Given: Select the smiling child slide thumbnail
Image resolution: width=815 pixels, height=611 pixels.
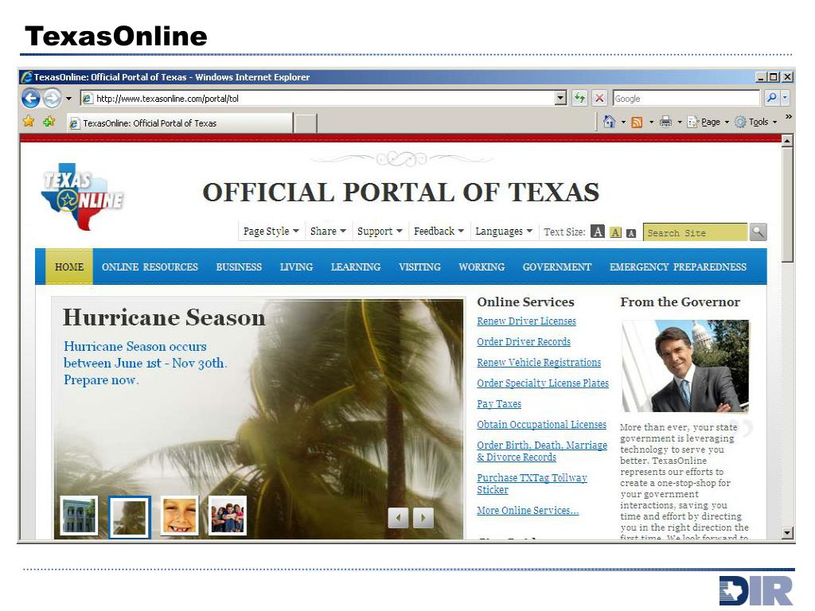Looking at the screenshot, I should coord(179,516).
